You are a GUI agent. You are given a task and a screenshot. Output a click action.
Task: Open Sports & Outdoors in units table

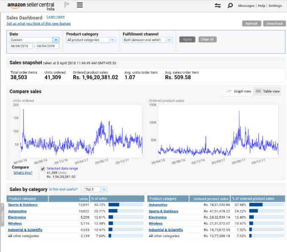click(23, 205)
